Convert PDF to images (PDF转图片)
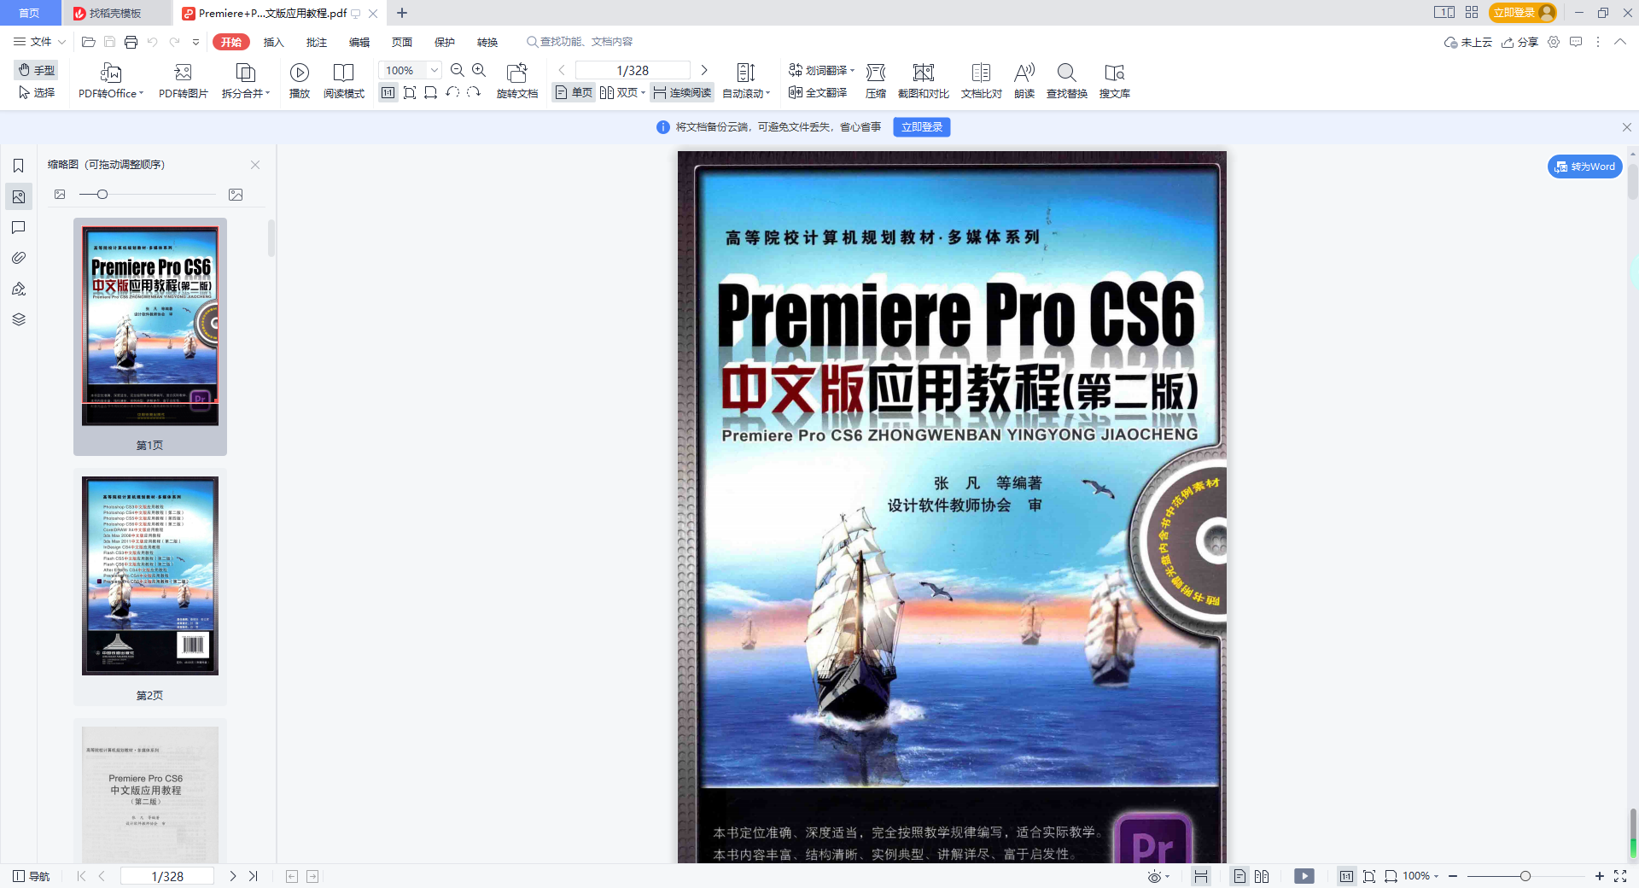The height and width of the screenshot is (888, 1639). click(x=183, y=81)
